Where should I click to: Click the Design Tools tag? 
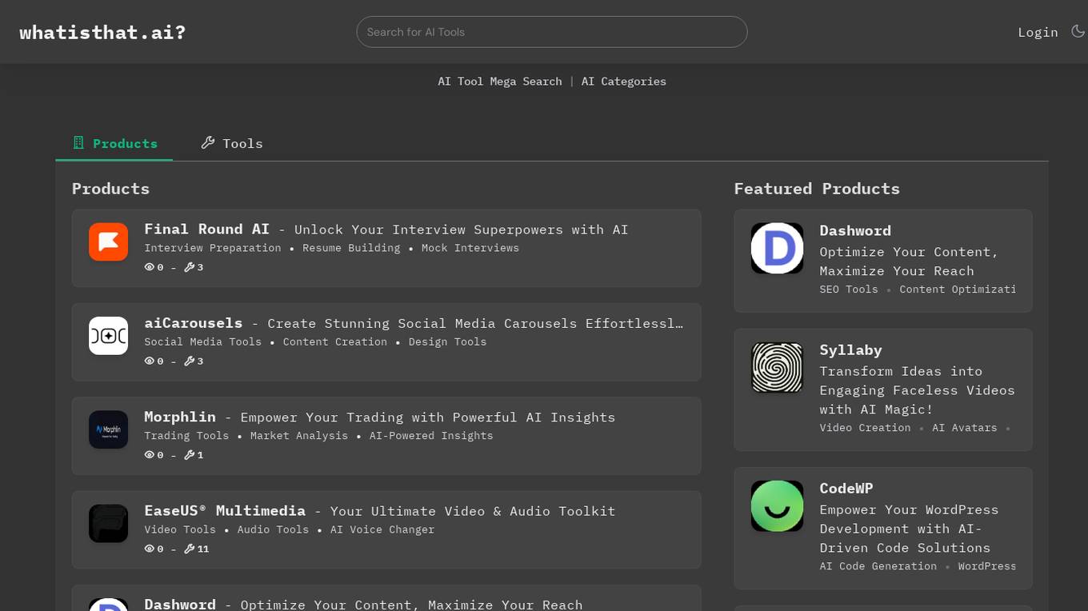(x=448, y=341)
